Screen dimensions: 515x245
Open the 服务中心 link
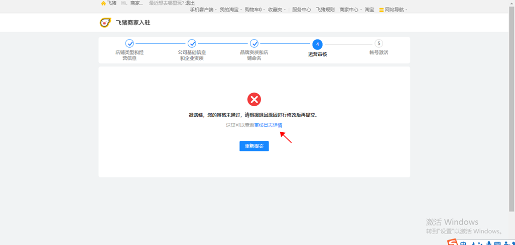302,10
